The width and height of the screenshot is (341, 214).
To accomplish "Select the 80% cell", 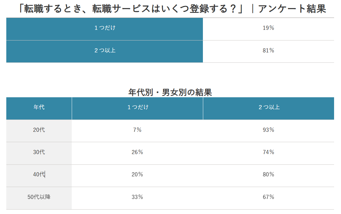I will pos(268,174).
